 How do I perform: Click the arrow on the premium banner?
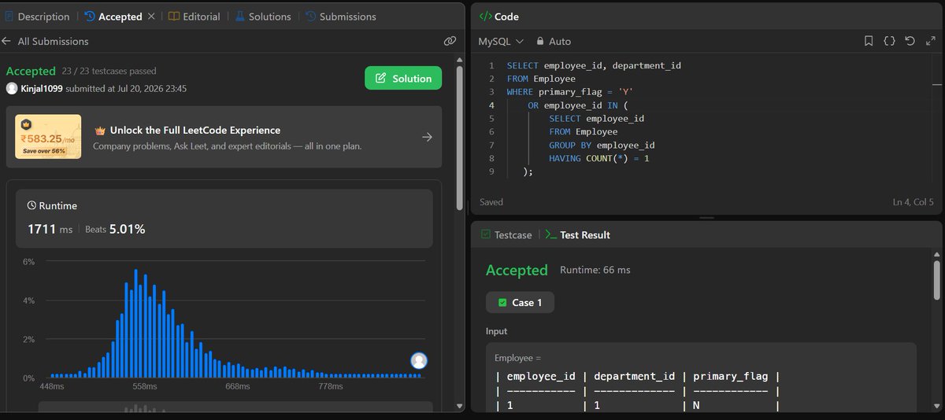tap(427, 137)
